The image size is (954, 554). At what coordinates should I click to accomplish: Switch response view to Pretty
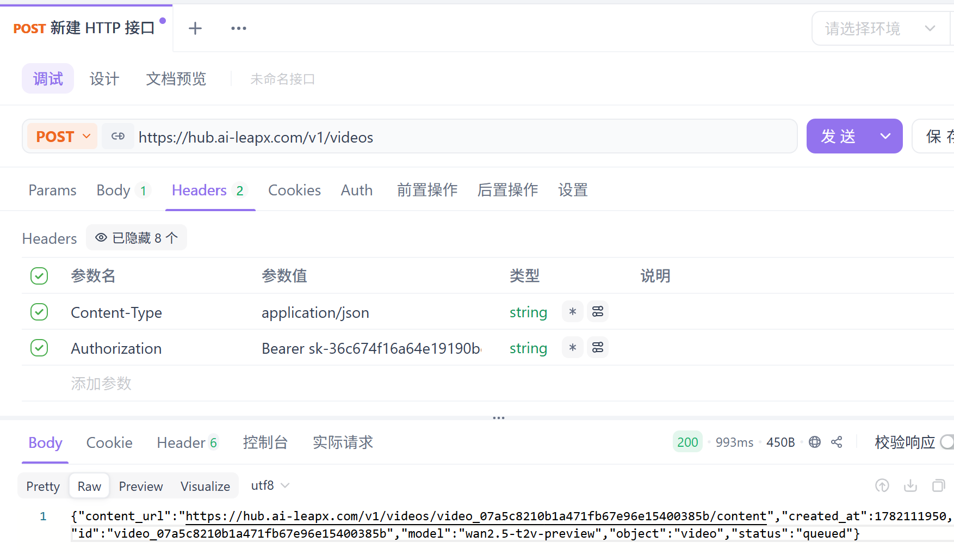[x=43, y=486]
